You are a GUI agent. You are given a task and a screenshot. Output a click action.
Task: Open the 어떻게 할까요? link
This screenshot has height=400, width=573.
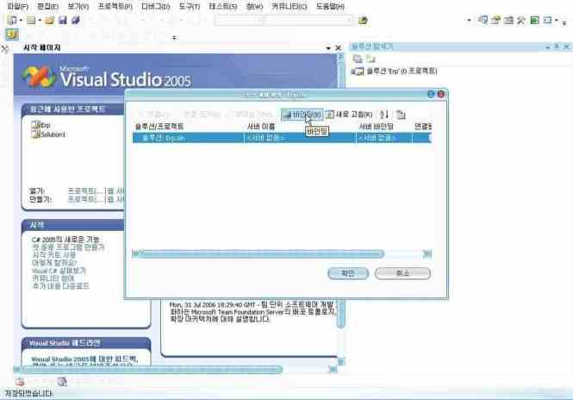[54, 263]
